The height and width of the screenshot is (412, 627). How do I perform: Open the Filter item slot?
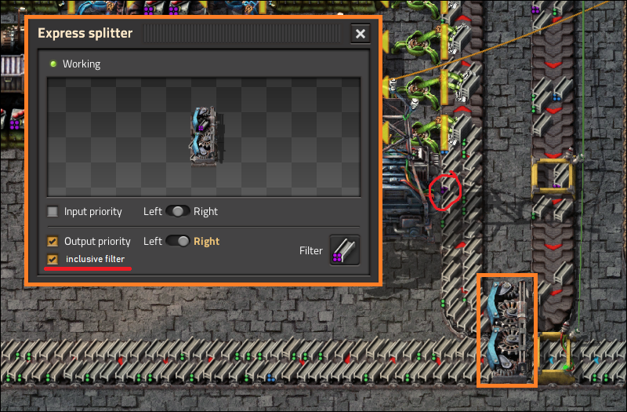click(344, 250)
